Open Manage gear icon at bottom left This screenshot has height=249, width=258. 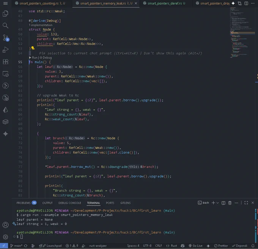[5, 237]
